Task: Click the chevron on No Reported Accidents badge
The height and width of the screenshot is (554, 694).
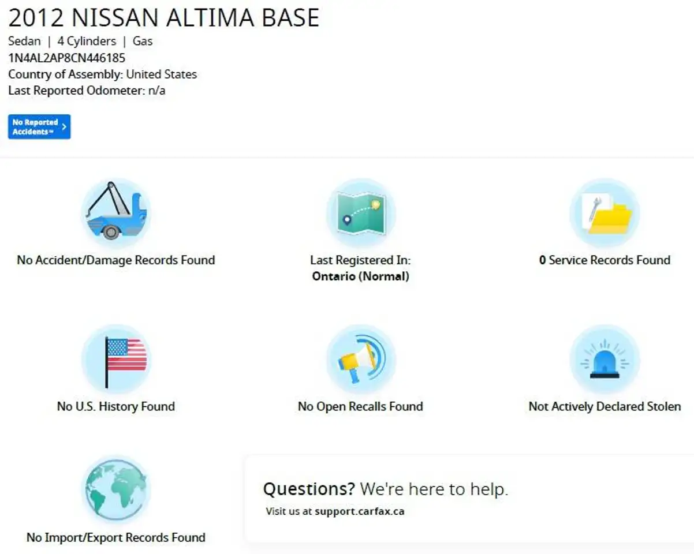Action: (64, 127)
